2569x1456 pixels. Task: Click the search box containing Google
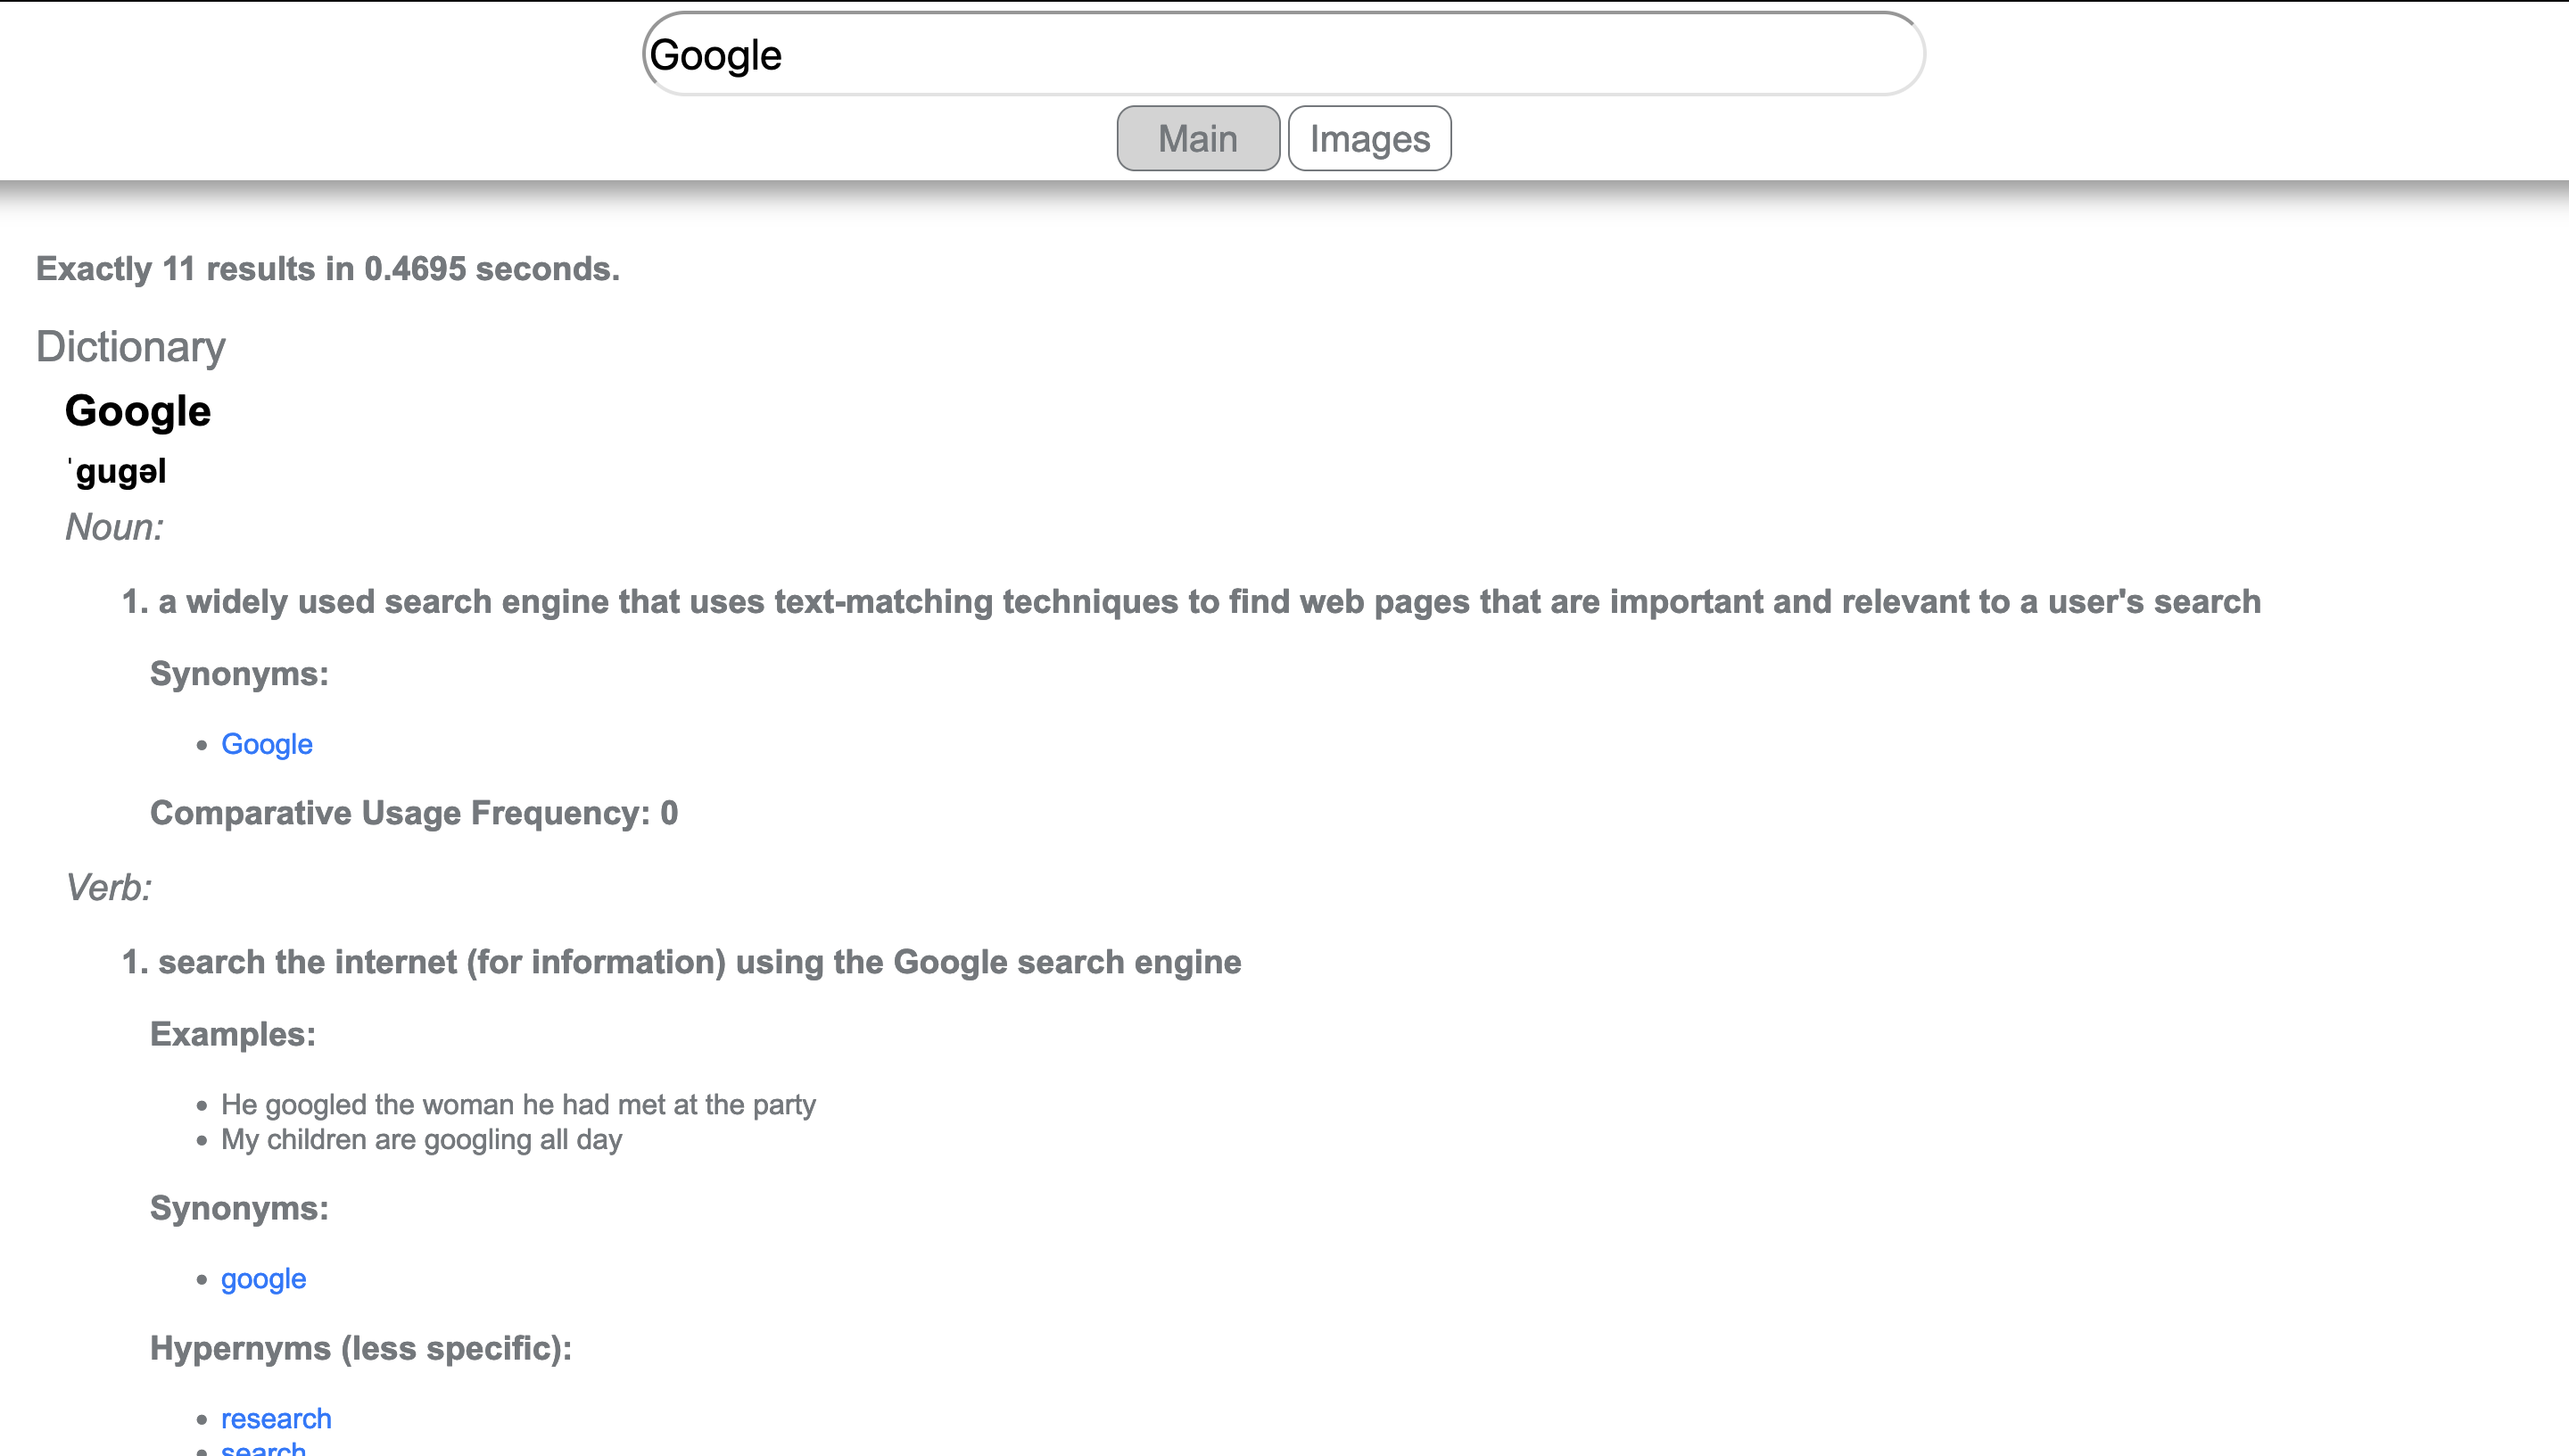point(1284,54)
